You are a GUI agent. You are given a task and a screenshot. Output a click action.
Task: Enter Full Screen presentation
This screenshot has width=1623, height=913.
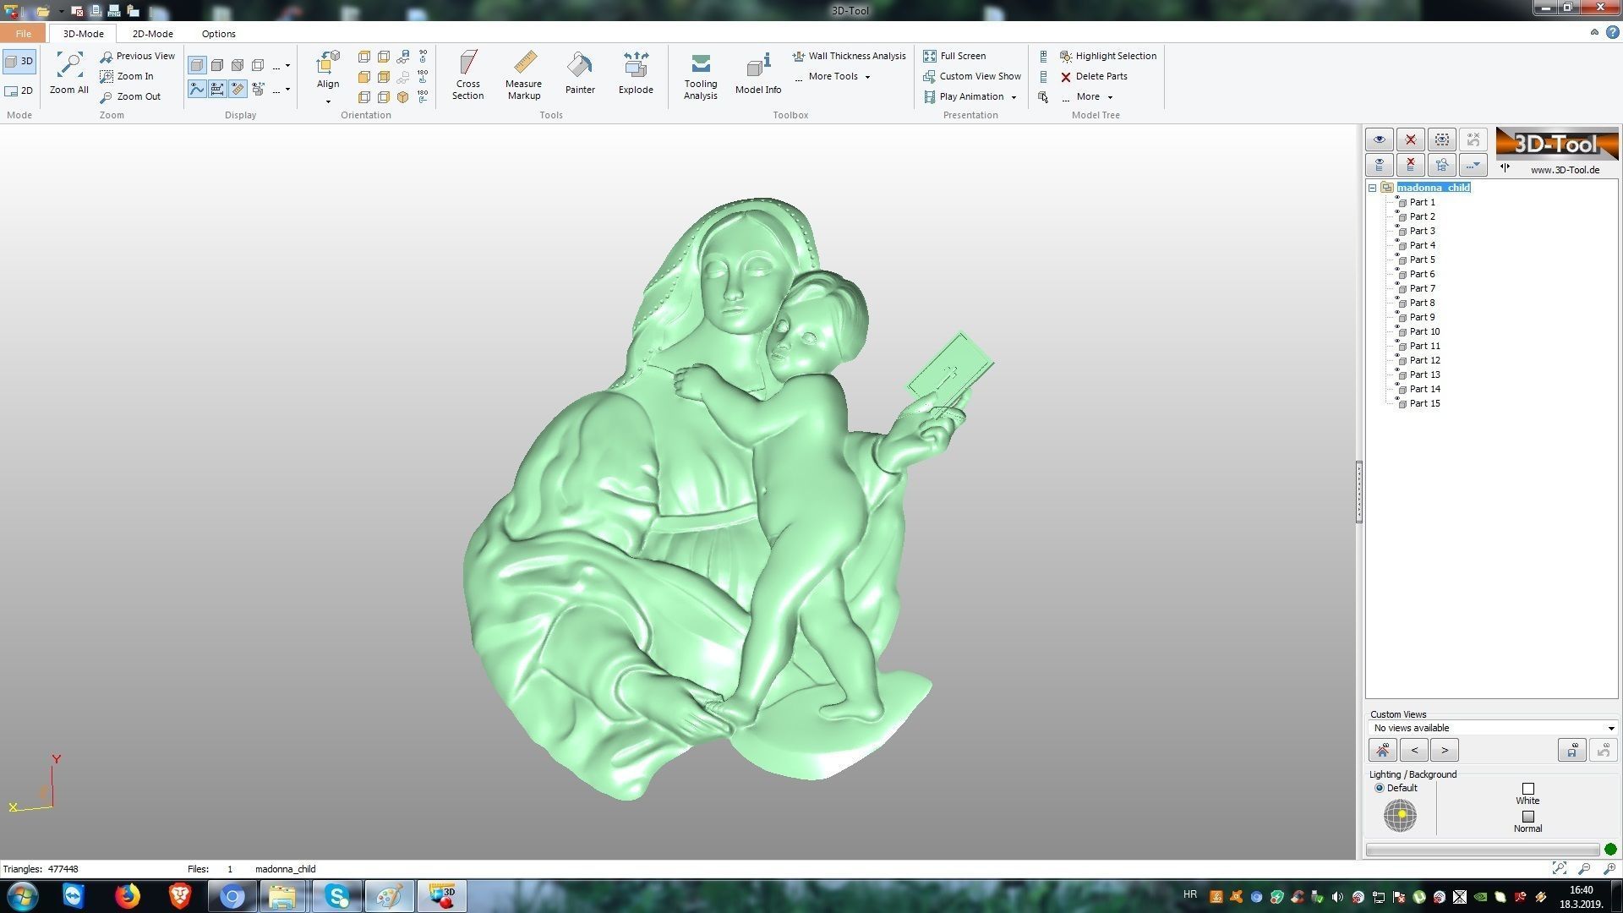(x=954, y=56)
